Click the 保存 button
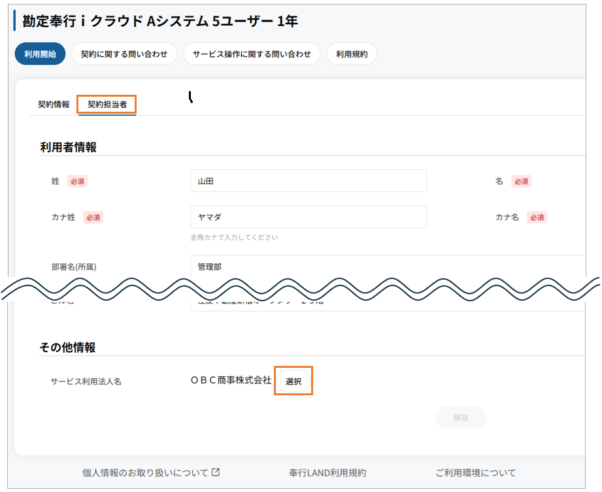 (x=461, y=418)
